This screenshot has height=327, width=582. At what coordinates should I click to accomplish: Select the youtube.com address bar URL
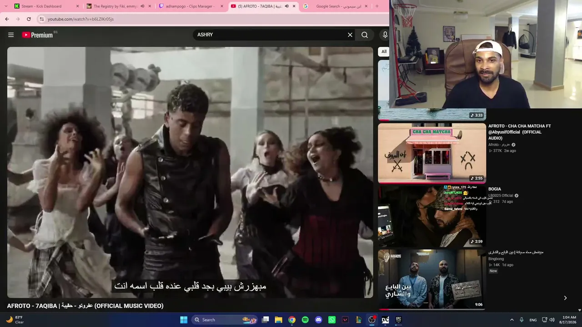80,19
